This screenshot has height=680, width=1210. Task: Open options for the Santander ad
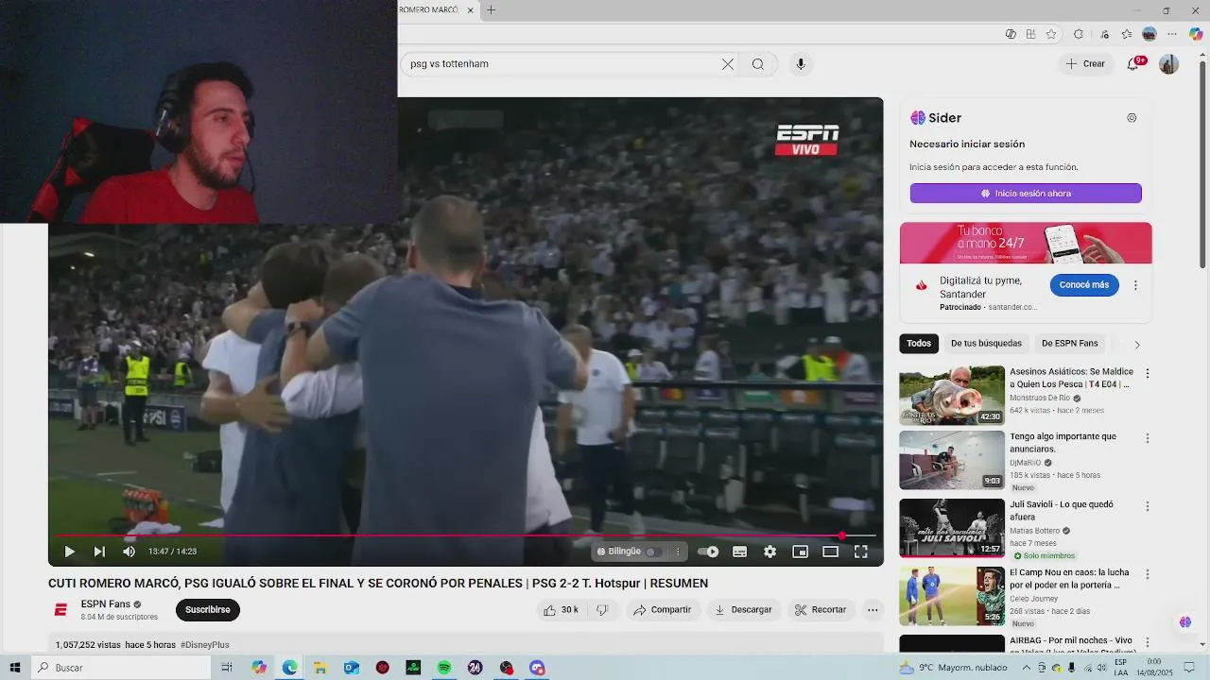click(1135, 285)
